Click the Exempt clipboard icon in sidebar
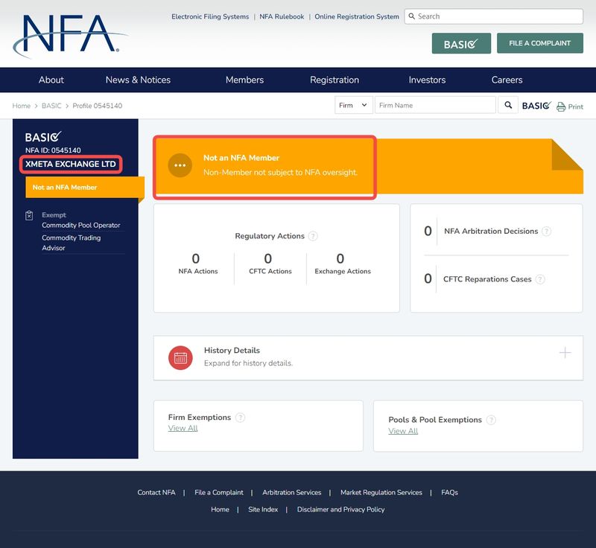This screenshot has height=548, width=596. (x=29, y=215)
